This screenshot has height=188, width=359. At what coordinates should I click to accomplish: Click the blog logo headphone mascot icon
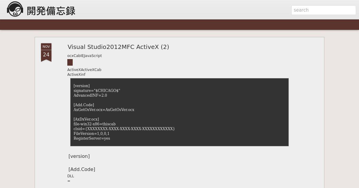(x=15, y=9)
